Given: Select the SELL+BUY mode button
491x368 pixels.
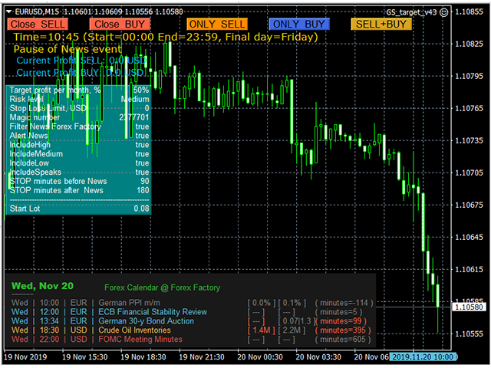Looking at the screenshot, I should coord(381,24).
